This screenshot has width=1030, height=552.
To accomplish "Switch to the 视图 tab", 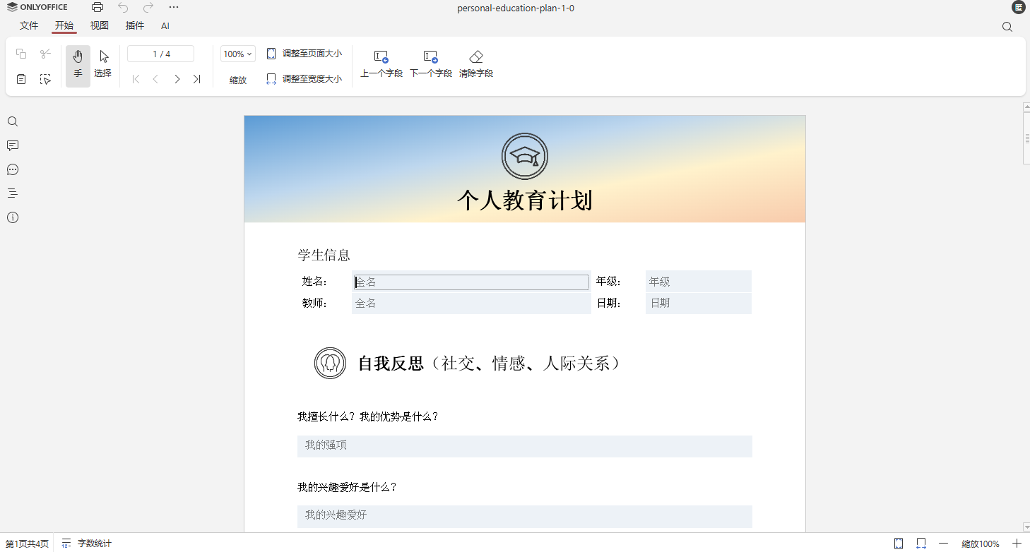I will [x=100, y=25].
